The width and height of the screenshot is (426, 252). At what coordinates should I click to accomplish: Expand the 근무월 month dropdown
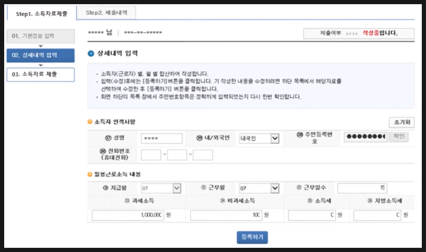click(259, 188)
